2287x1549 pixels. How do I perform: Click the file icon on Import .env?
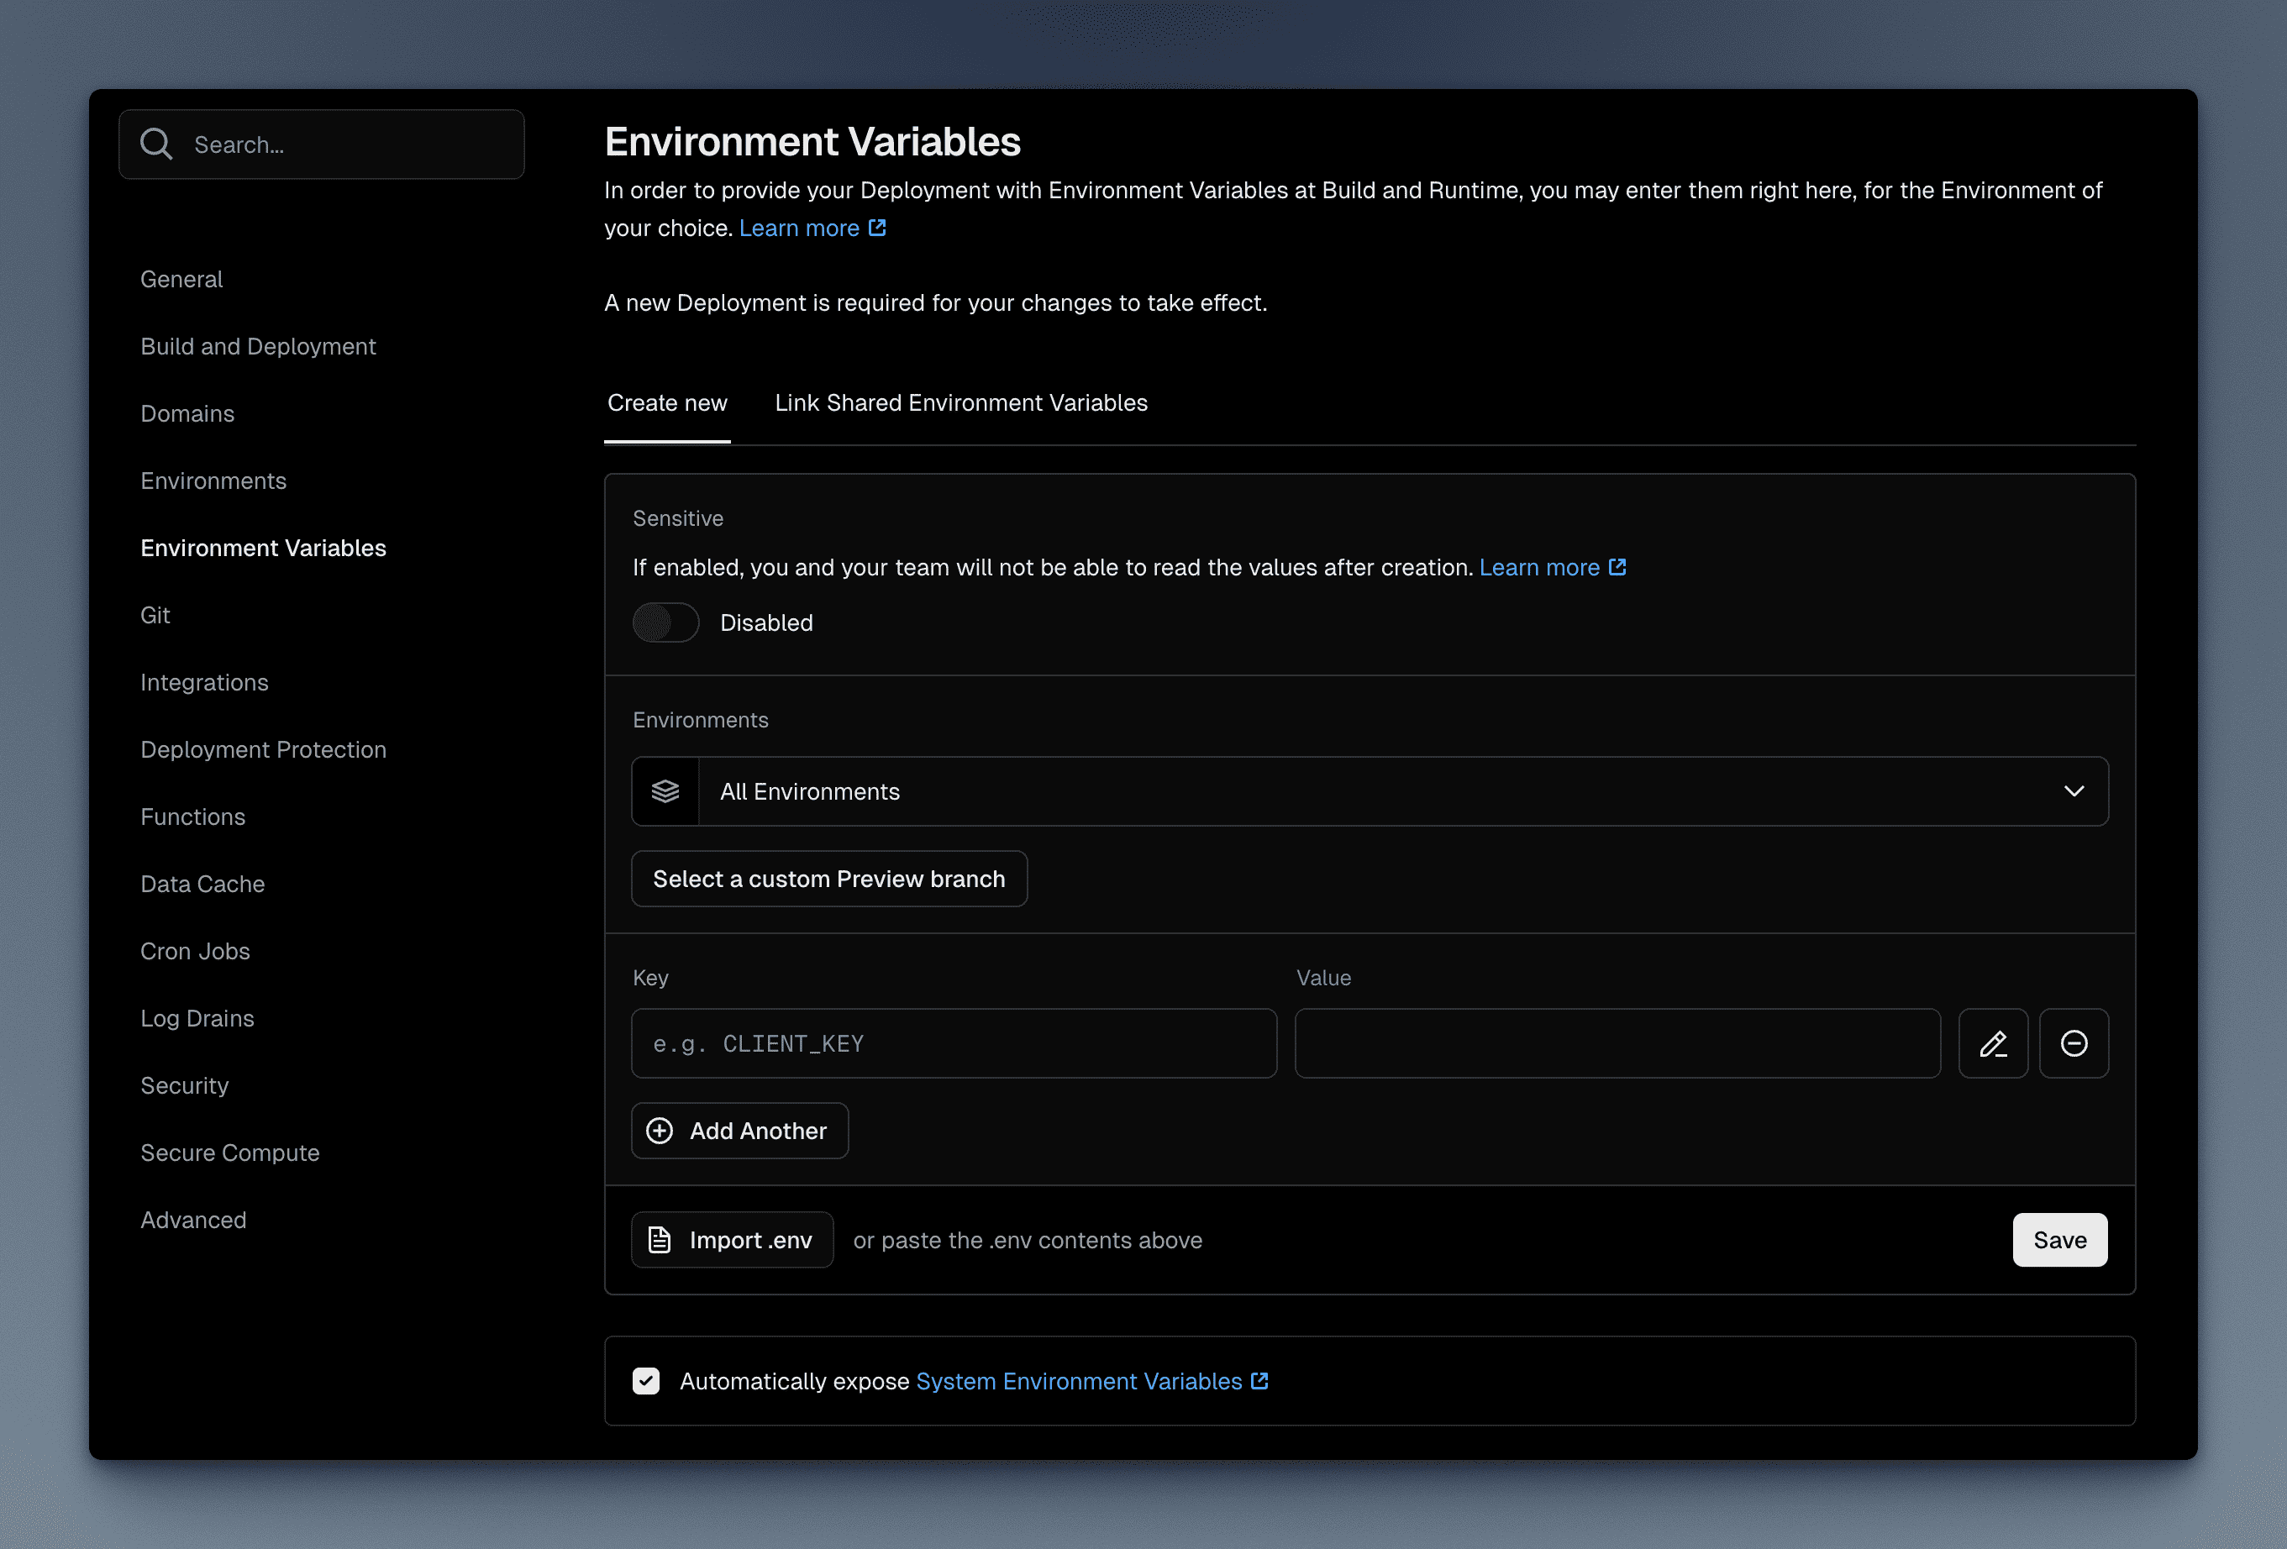coord(660,1240)
